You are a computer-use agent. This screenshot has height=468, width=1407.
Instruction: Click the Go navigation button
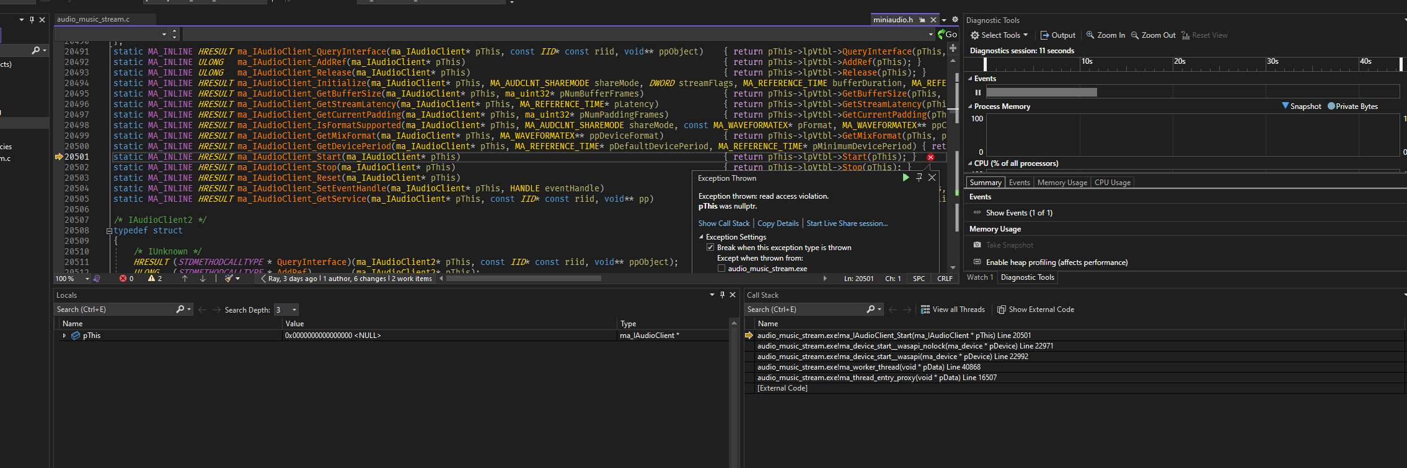pos(948,35)
